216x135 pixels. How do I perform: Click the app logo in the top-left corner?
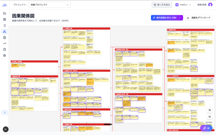pyautogui.click(x=5, y=5)
